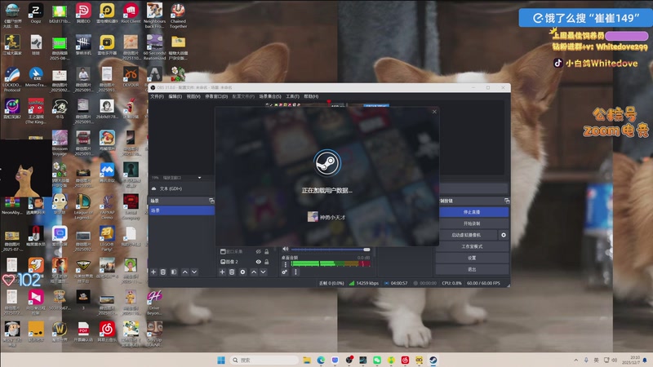Add a new scene with the plus icon
Image resolution: width=653 pixels, height=367 pixels.
pyautogui.click(x=153, y=272)
